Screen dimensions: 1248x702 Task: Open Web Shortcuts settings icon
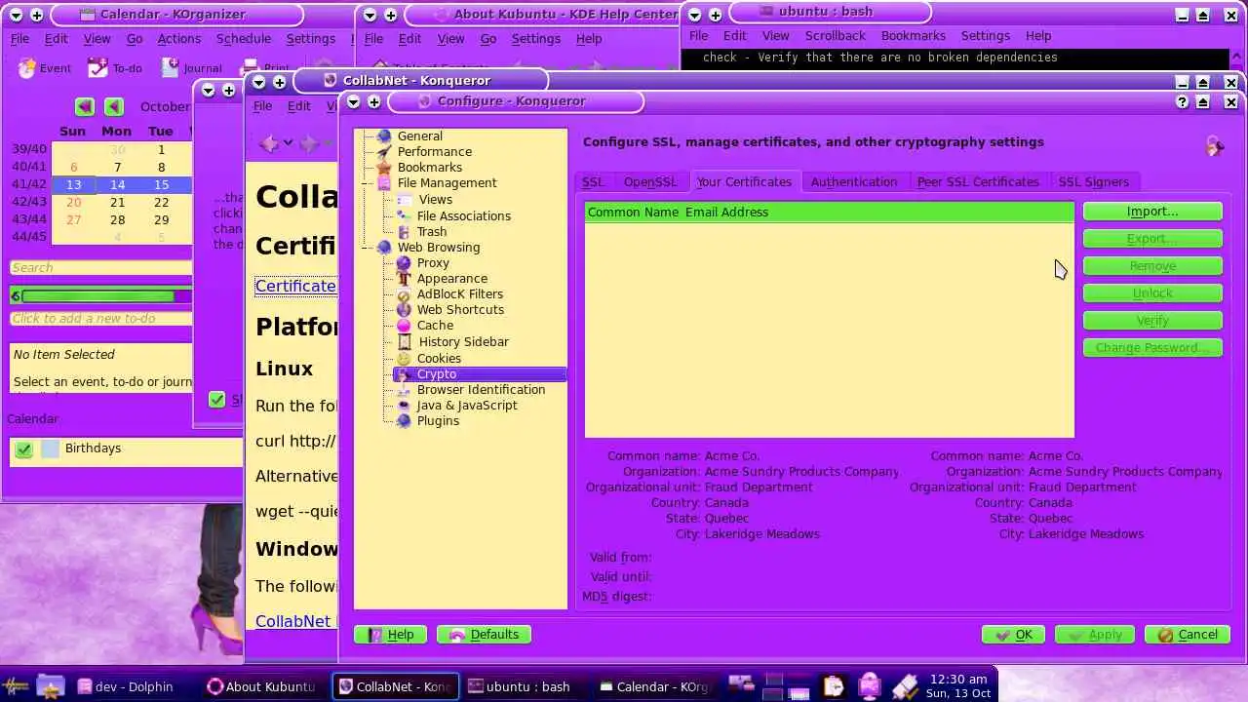[404, 309]
